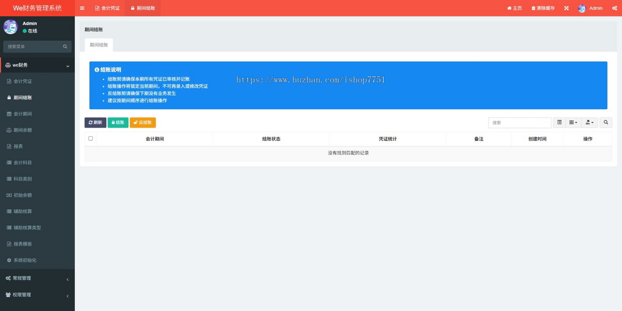Screen dimensions: 622x311
Task: Click the orange 反结账 button
Action: coord(143,123)
